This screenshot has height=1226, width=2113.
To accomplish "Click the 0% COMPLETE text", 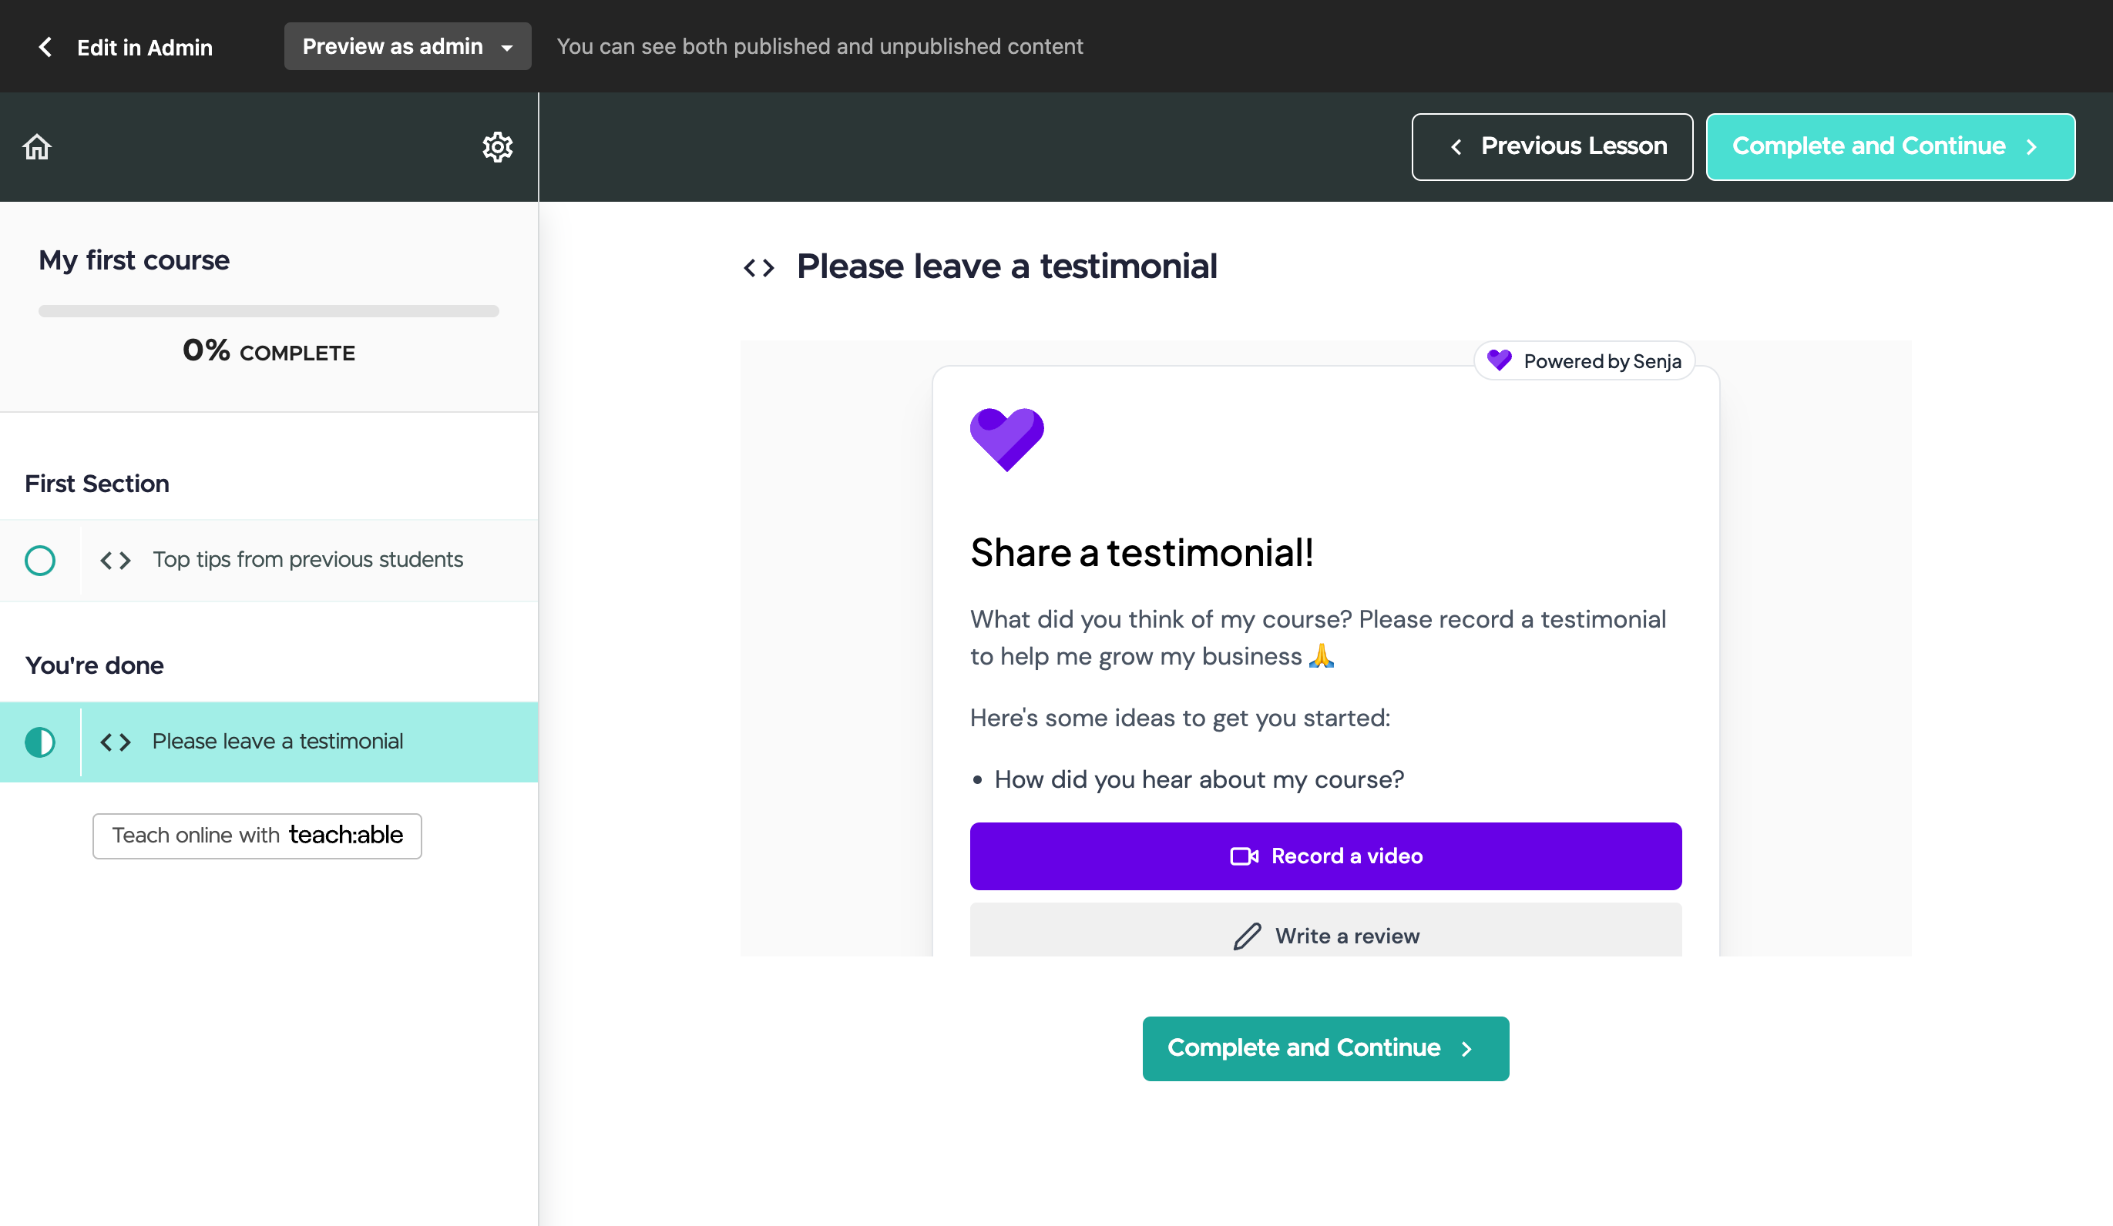I will point(268,351).
